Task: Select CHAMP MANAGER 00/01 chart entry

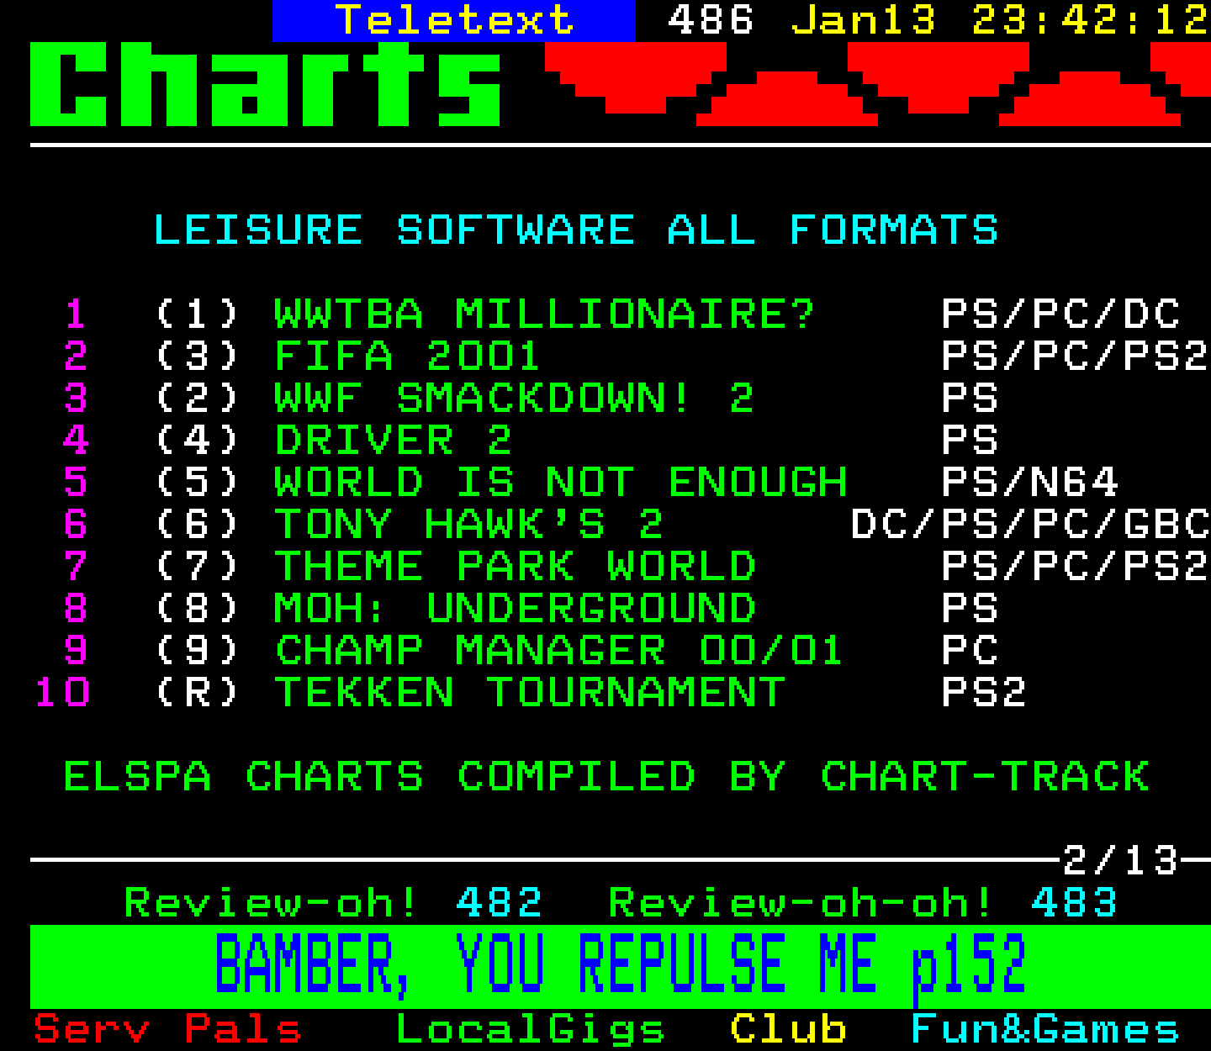Action: (559, 651)
